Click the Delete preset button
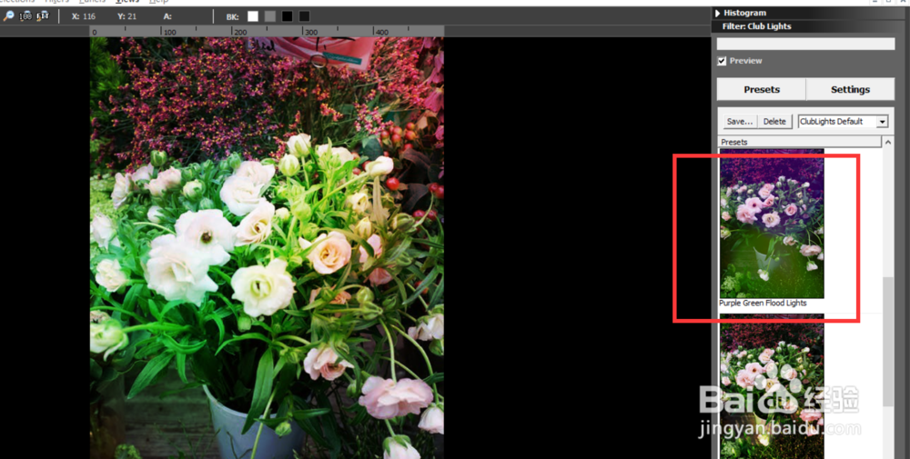 click(774, 121)
